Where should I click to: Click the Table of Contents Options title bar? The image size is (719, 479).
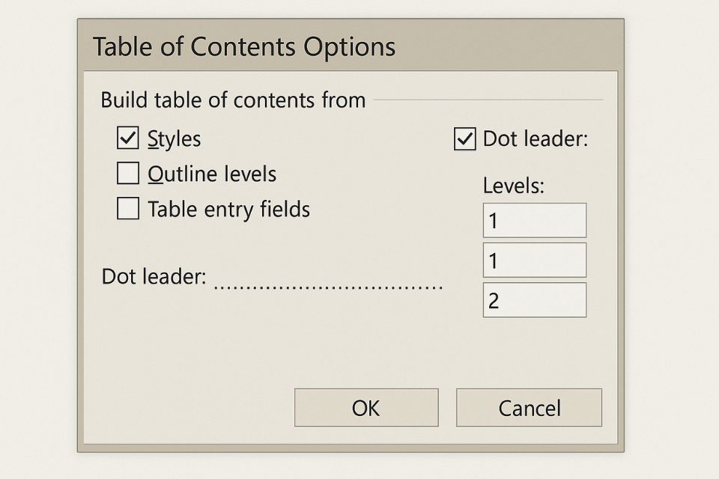pyautogui.click(x=351, y=46)
